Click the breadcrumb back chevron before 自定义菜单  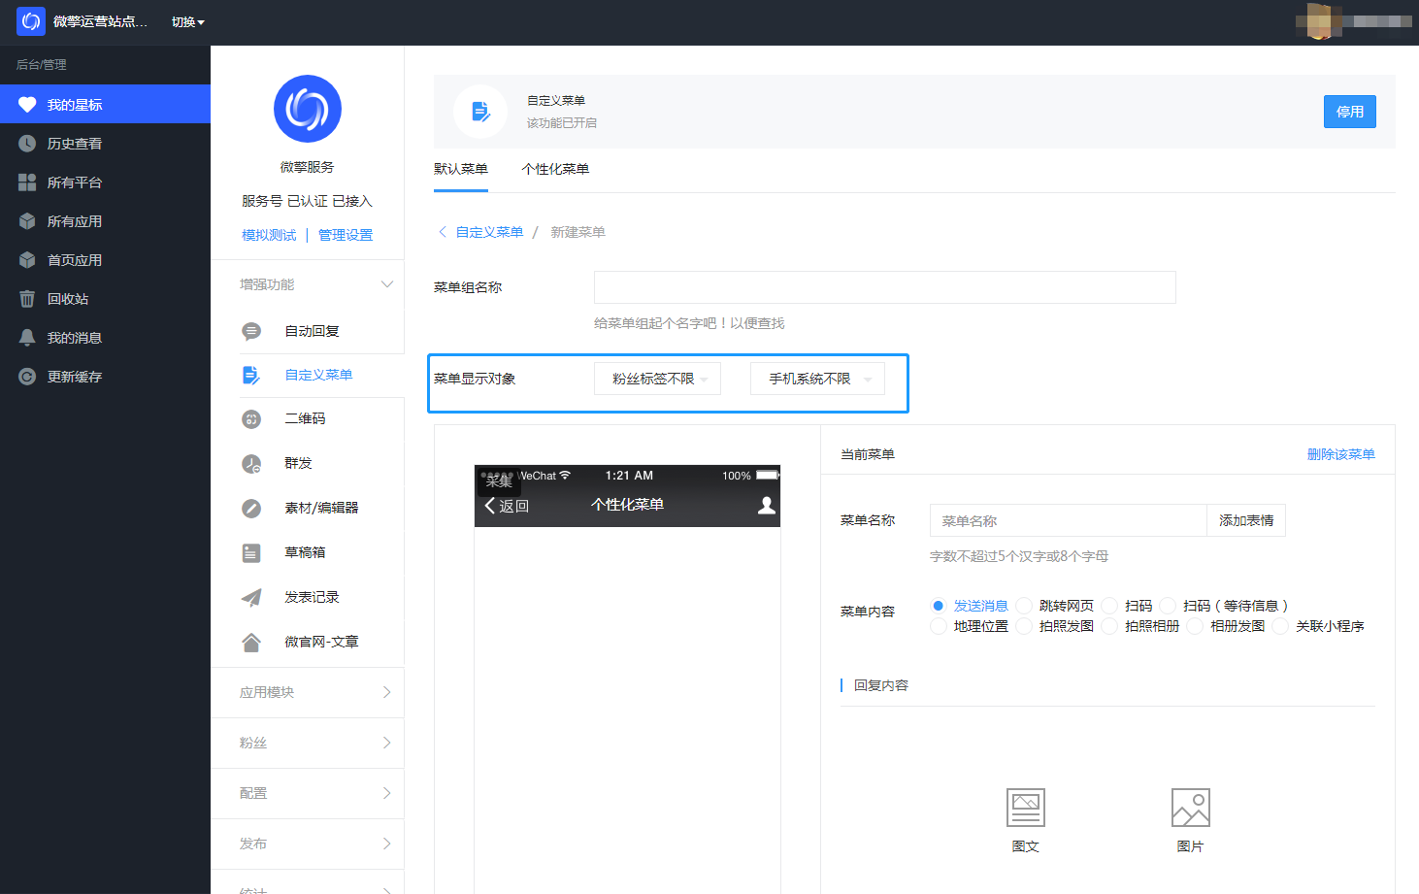point(443,231)
